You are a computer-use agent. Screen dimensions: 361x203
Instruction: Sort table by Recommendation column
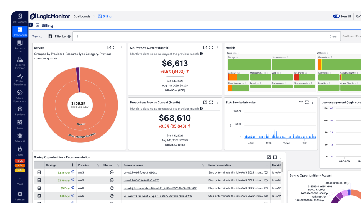(238, 165)
